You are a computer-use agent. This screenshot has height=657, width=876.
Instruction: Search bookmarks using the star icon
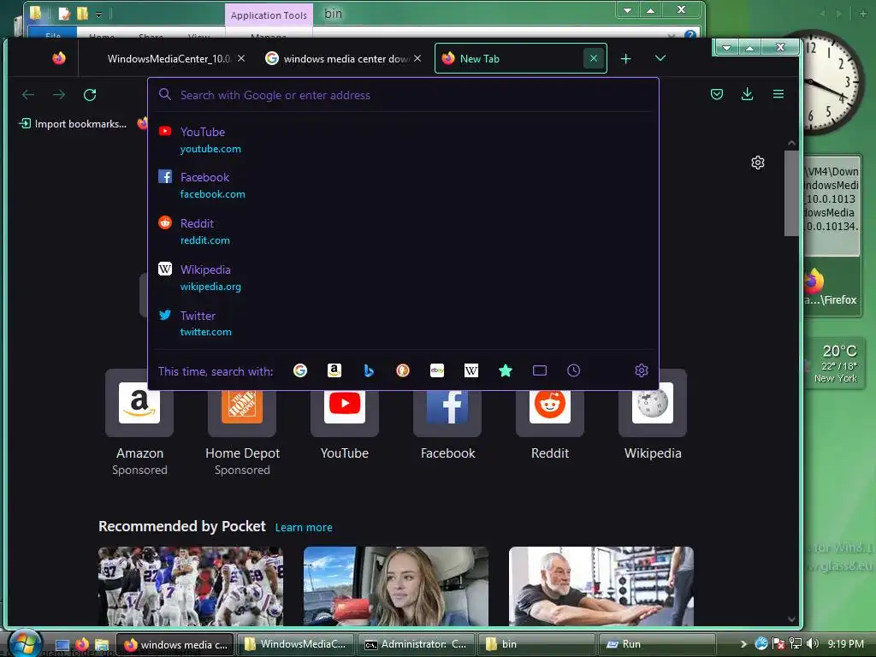[x=506, y=370]
